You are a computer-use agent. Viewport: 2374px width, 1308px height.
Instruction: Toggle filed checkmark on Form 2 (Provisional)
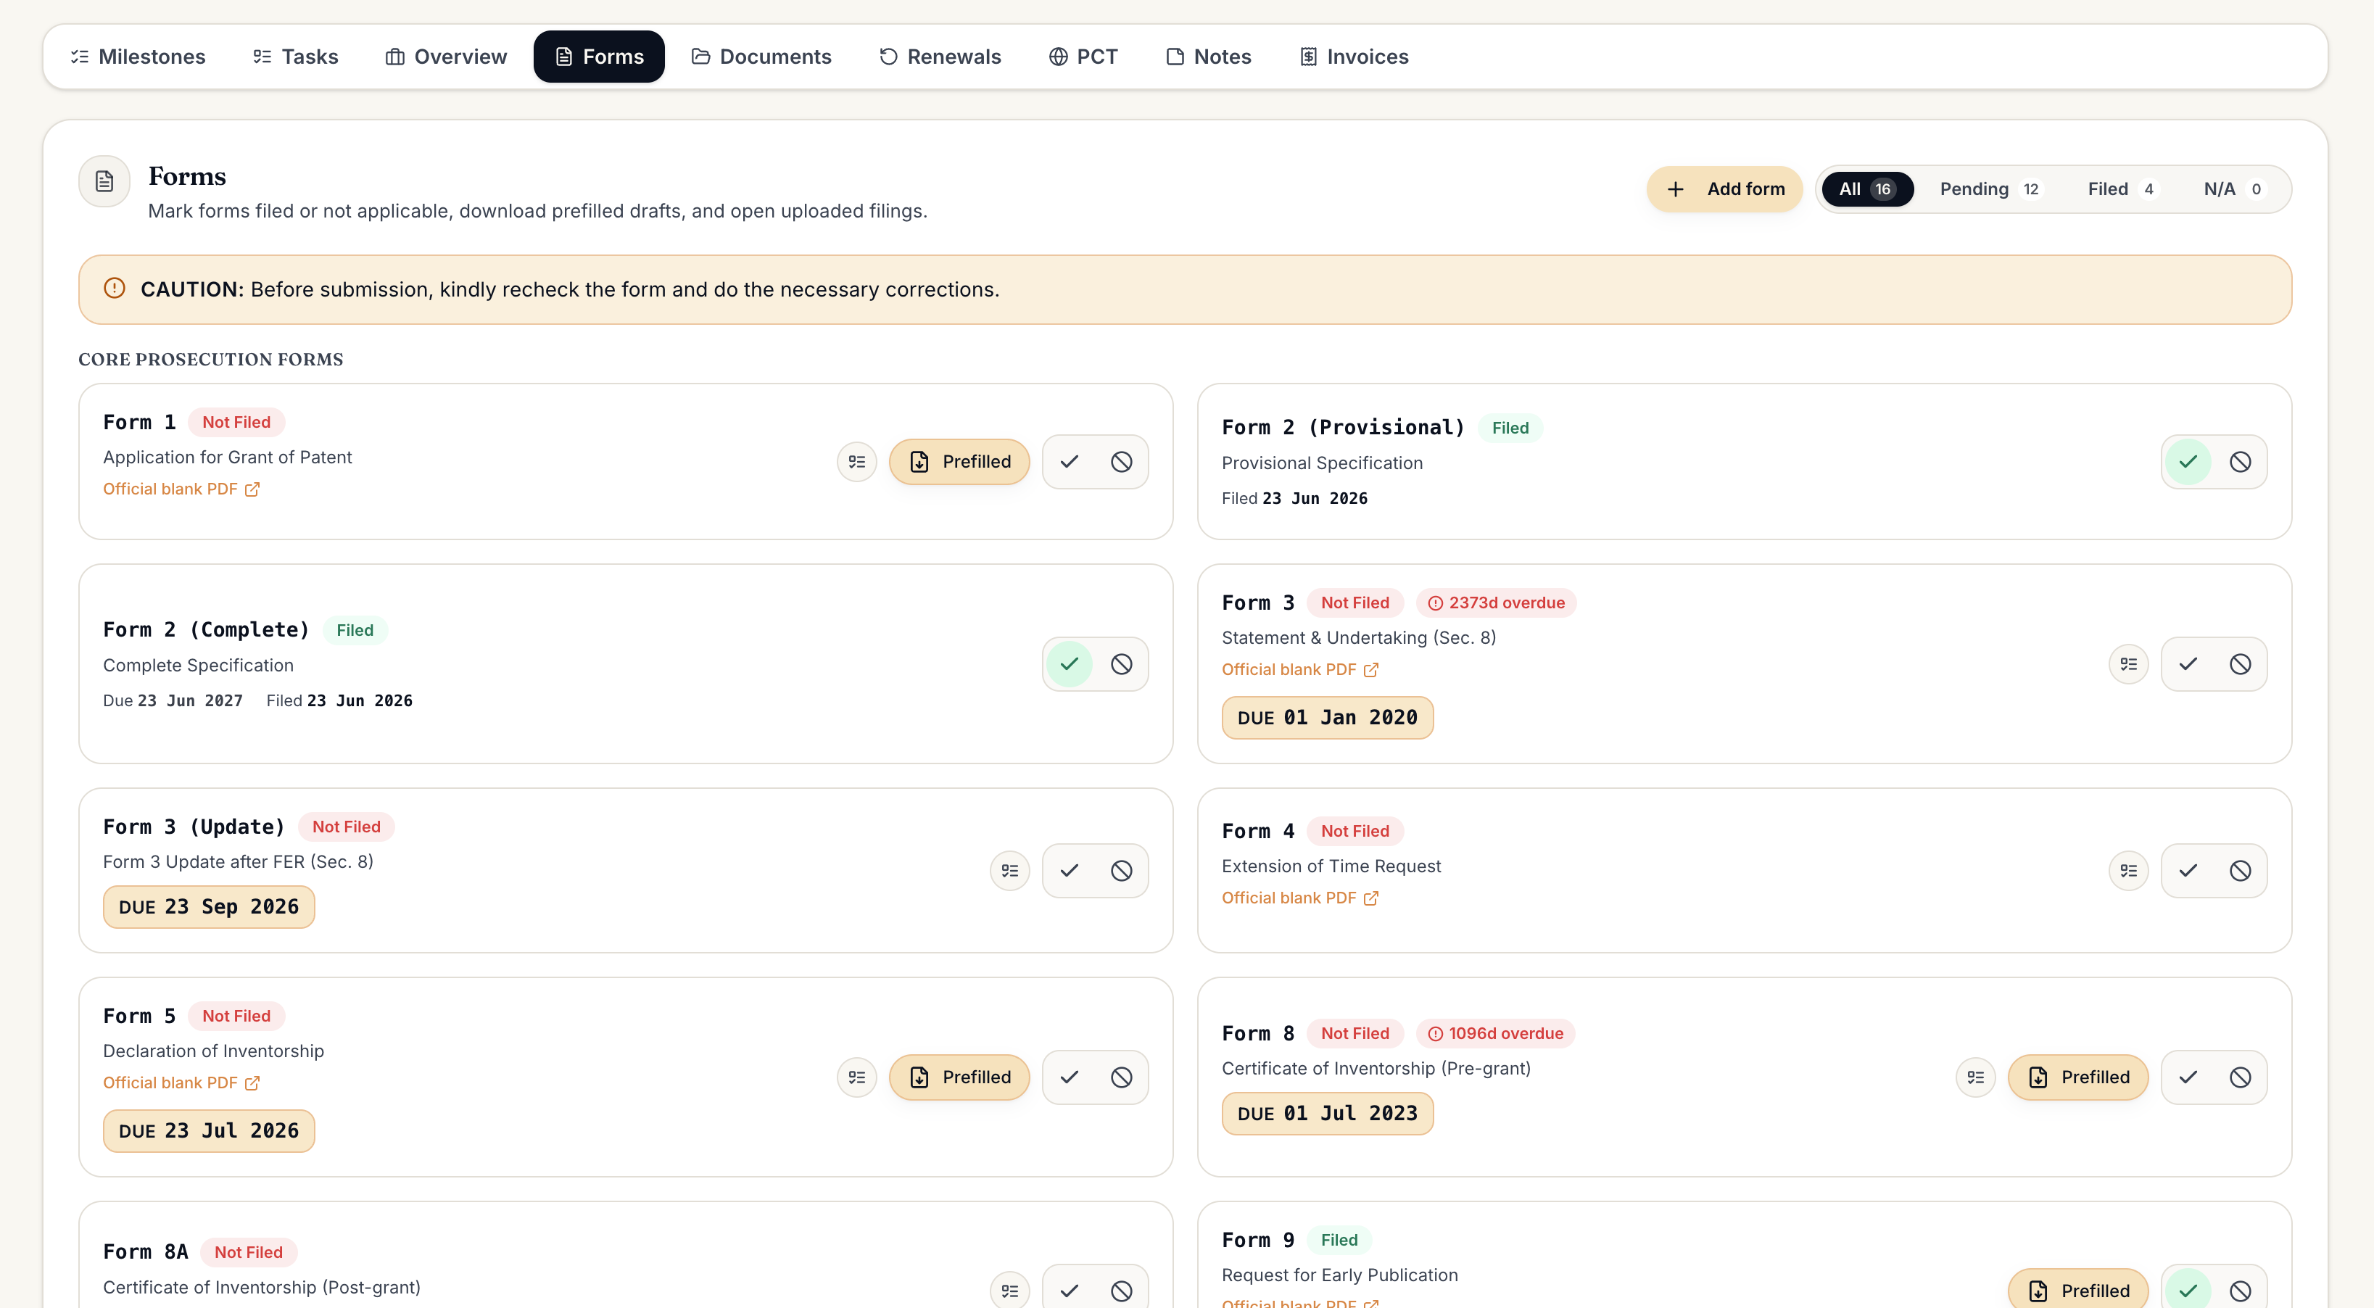click(x=2188, y=462)
